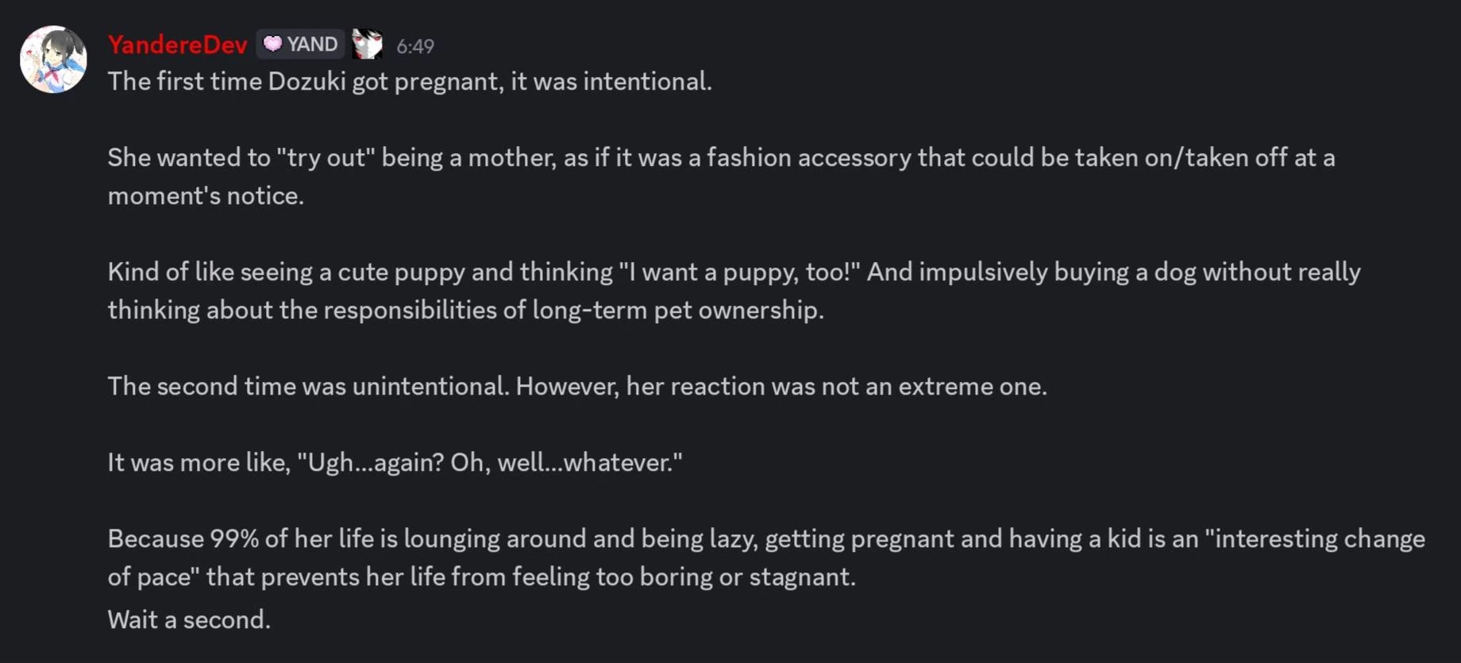Click the red-eyed face role icon
The image size is (1461, 663).
(367, 44)
